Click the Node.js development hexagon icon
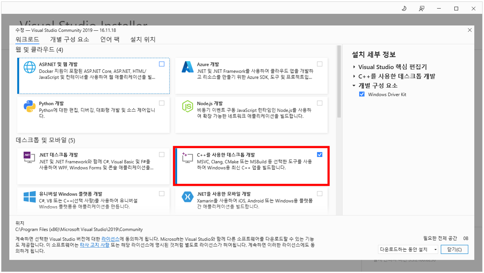The image size is (484, 273). pos(187,106)
